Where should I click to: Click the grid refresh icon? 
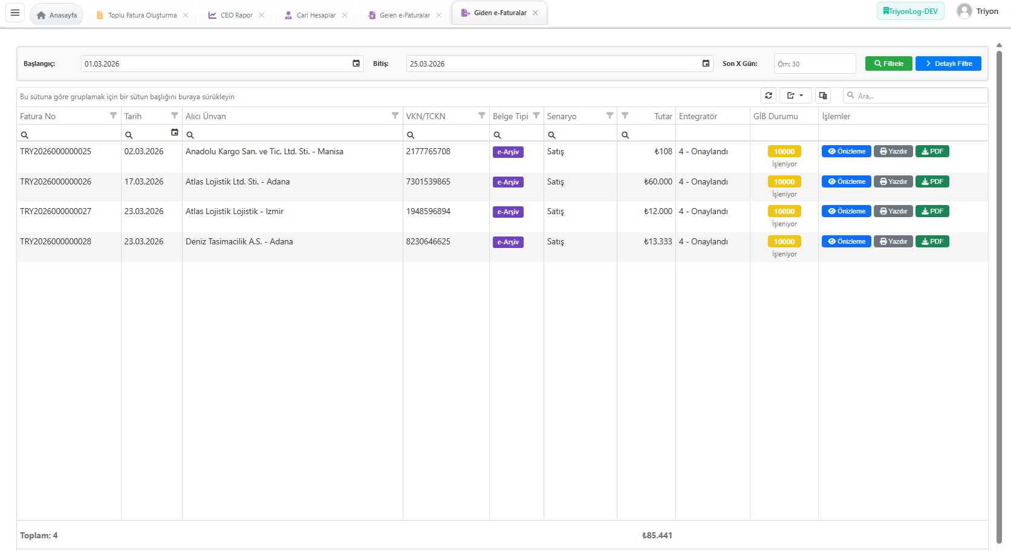pos(769,96)
